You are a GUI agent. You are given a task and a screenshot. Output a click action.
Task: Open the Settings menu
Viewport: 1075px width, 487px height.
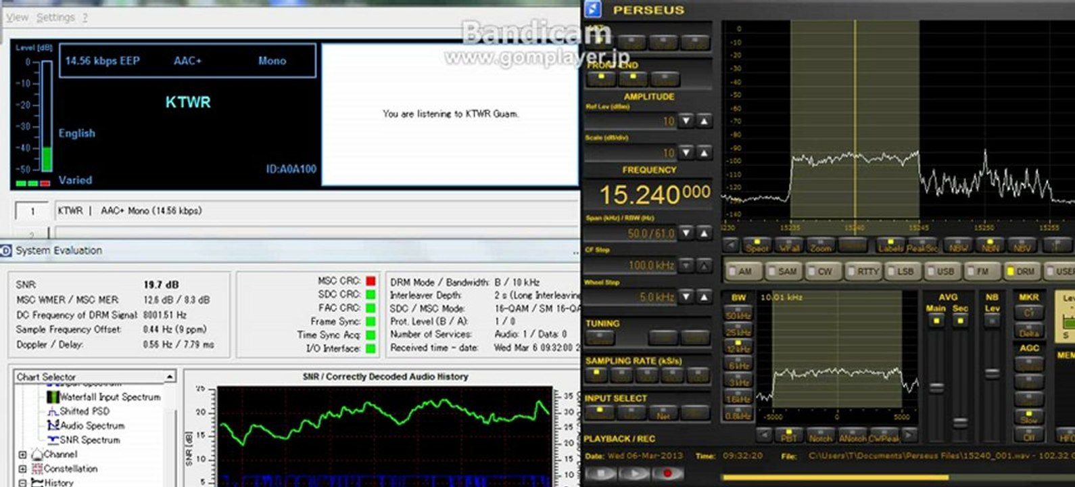coord(55,18)
